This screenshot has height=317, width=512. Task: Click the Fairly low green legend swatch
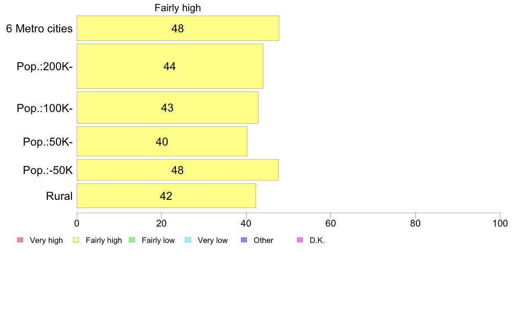132,240
